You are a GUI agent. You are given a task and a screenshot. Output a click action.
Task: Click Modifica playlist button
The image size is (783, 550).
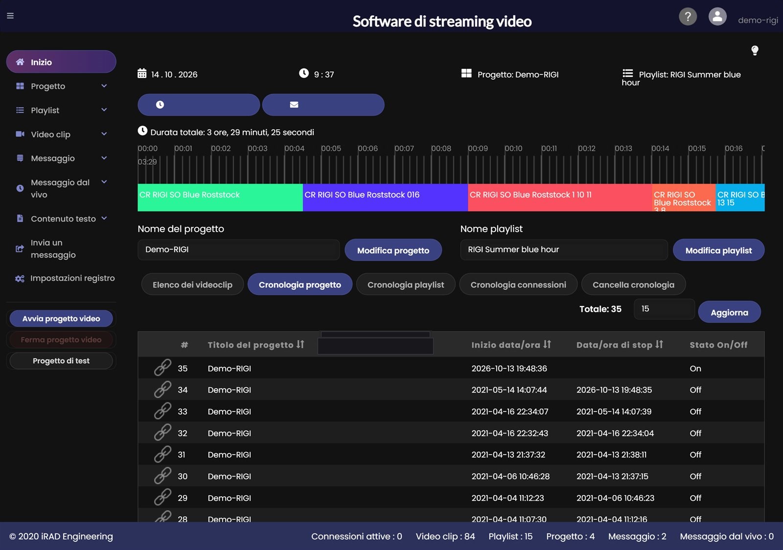718,250
